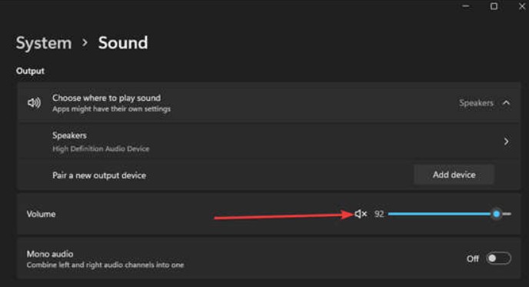Click the blue volume slider thumb
Viewport: 529px width, 287px height.
pyautogui.click(x=496, y=214)
